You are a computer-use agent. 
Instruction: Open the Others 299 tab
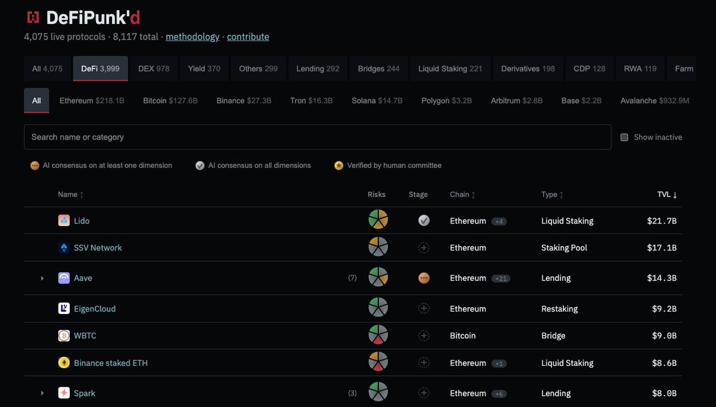[258, 69]
